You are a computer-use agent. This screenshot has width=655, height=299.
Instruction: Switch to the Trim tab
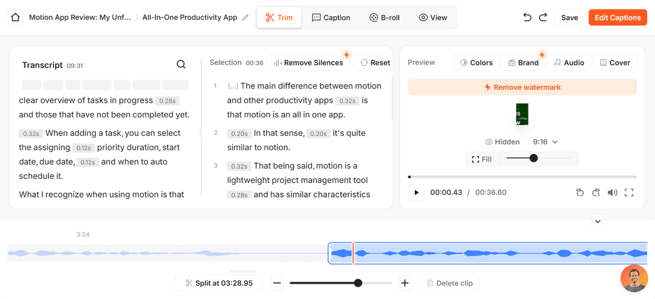point(279,17)
